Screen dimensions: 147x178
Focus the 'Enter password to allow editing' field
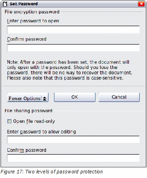[73, 139]
